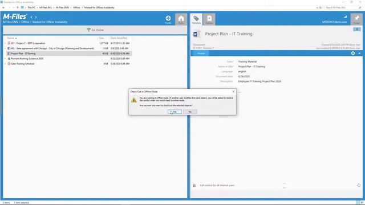Click the 1,877 KB size cell
Screen dimensions: 365x205
point(104,43)
